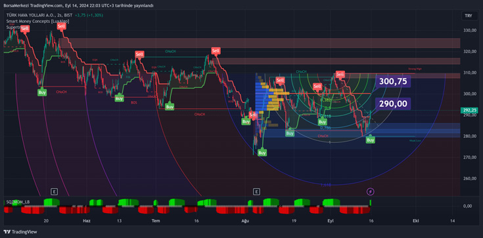The height and width of the screenshot is (238, 483).
Task: Select the Eyl date label on time axis
Action: coord(330,221)
